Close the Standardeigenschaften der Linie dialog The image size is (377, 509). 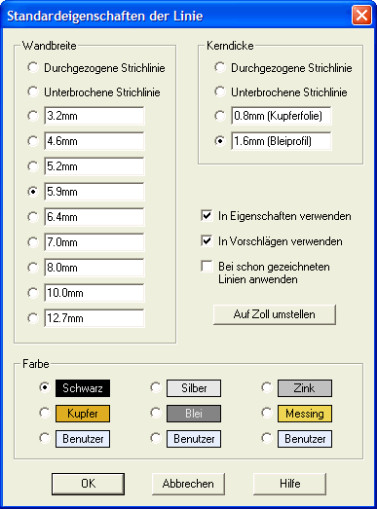coord(361,16)
